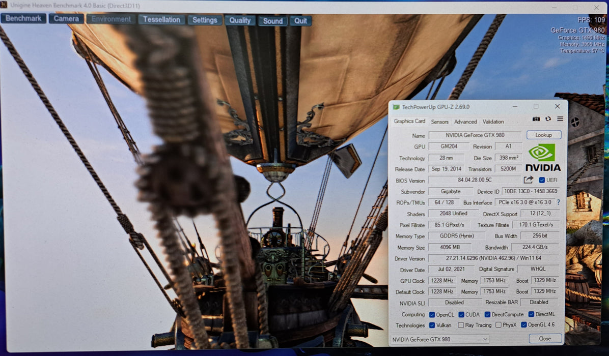Click Pixel Fillrate value 85.1 GPixel/s
The height and width of the screenshot is (356, 609).
coord(449,225)
